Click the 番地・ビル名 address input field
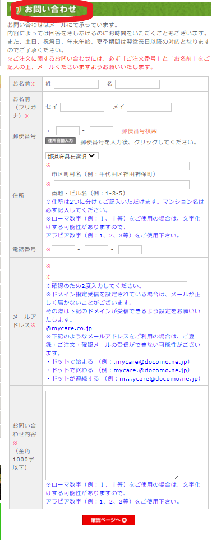Screen dimensions: 221x540 click(x=122, y=185)
